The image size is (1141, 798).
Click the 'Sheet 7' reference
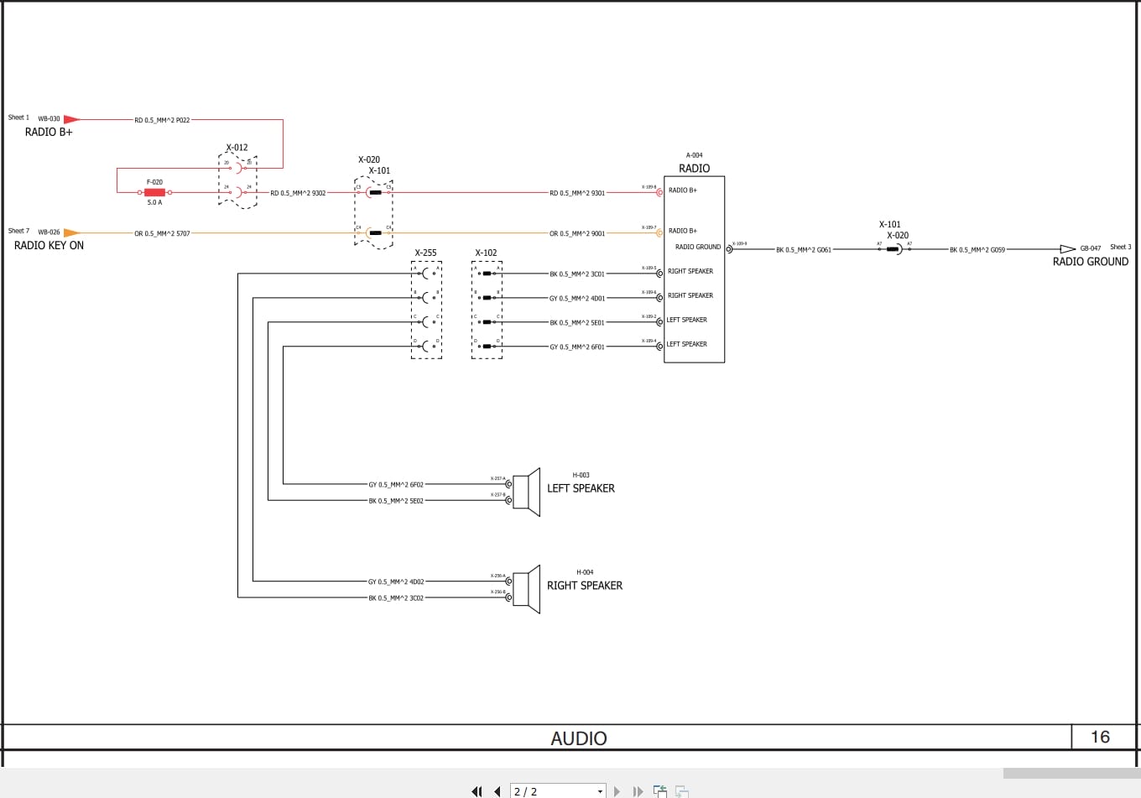tap(18, 231)
